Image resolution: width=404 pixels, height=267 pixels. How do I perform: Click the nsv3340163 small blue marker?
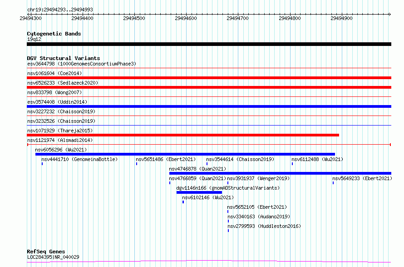[228, 221]
